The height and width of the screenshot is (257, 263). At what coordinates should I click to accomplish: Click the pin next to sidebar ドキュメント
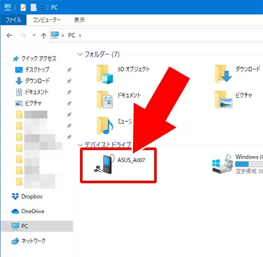click(69, 92)
